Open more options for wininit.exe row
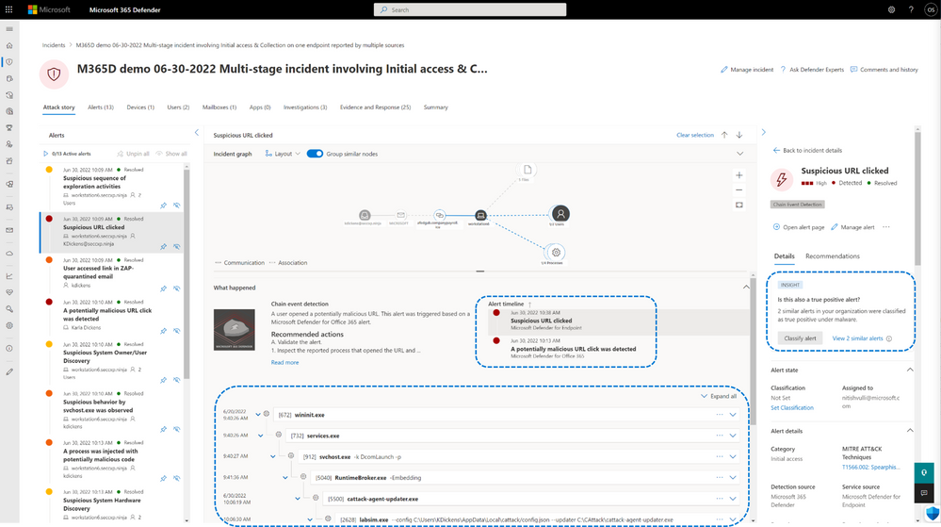The height and width of the screenshot is (527, 941). 719,415
